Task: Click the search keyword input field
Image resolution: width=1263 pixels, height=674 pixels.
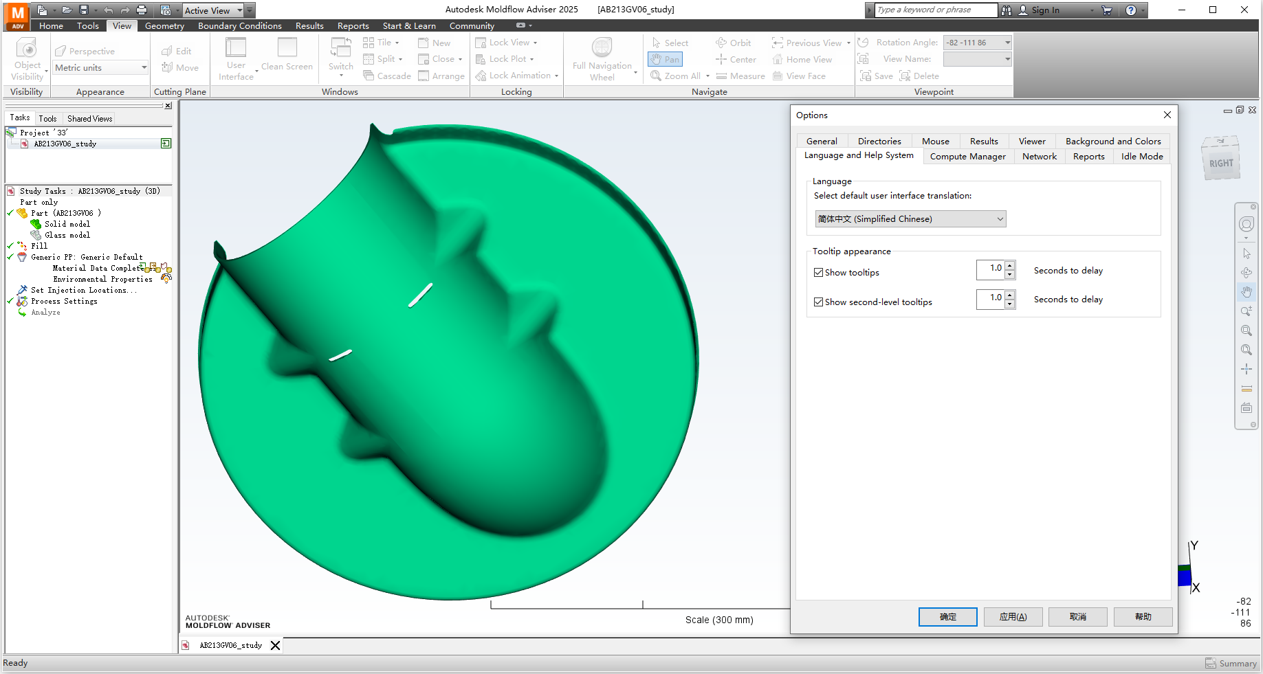Action: 936,10
